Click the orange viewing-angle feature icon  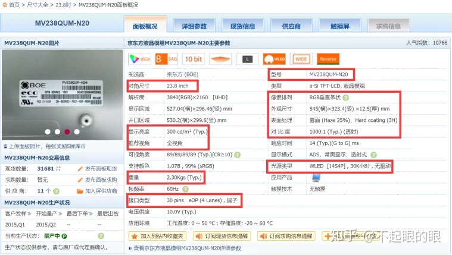[220, 59]
